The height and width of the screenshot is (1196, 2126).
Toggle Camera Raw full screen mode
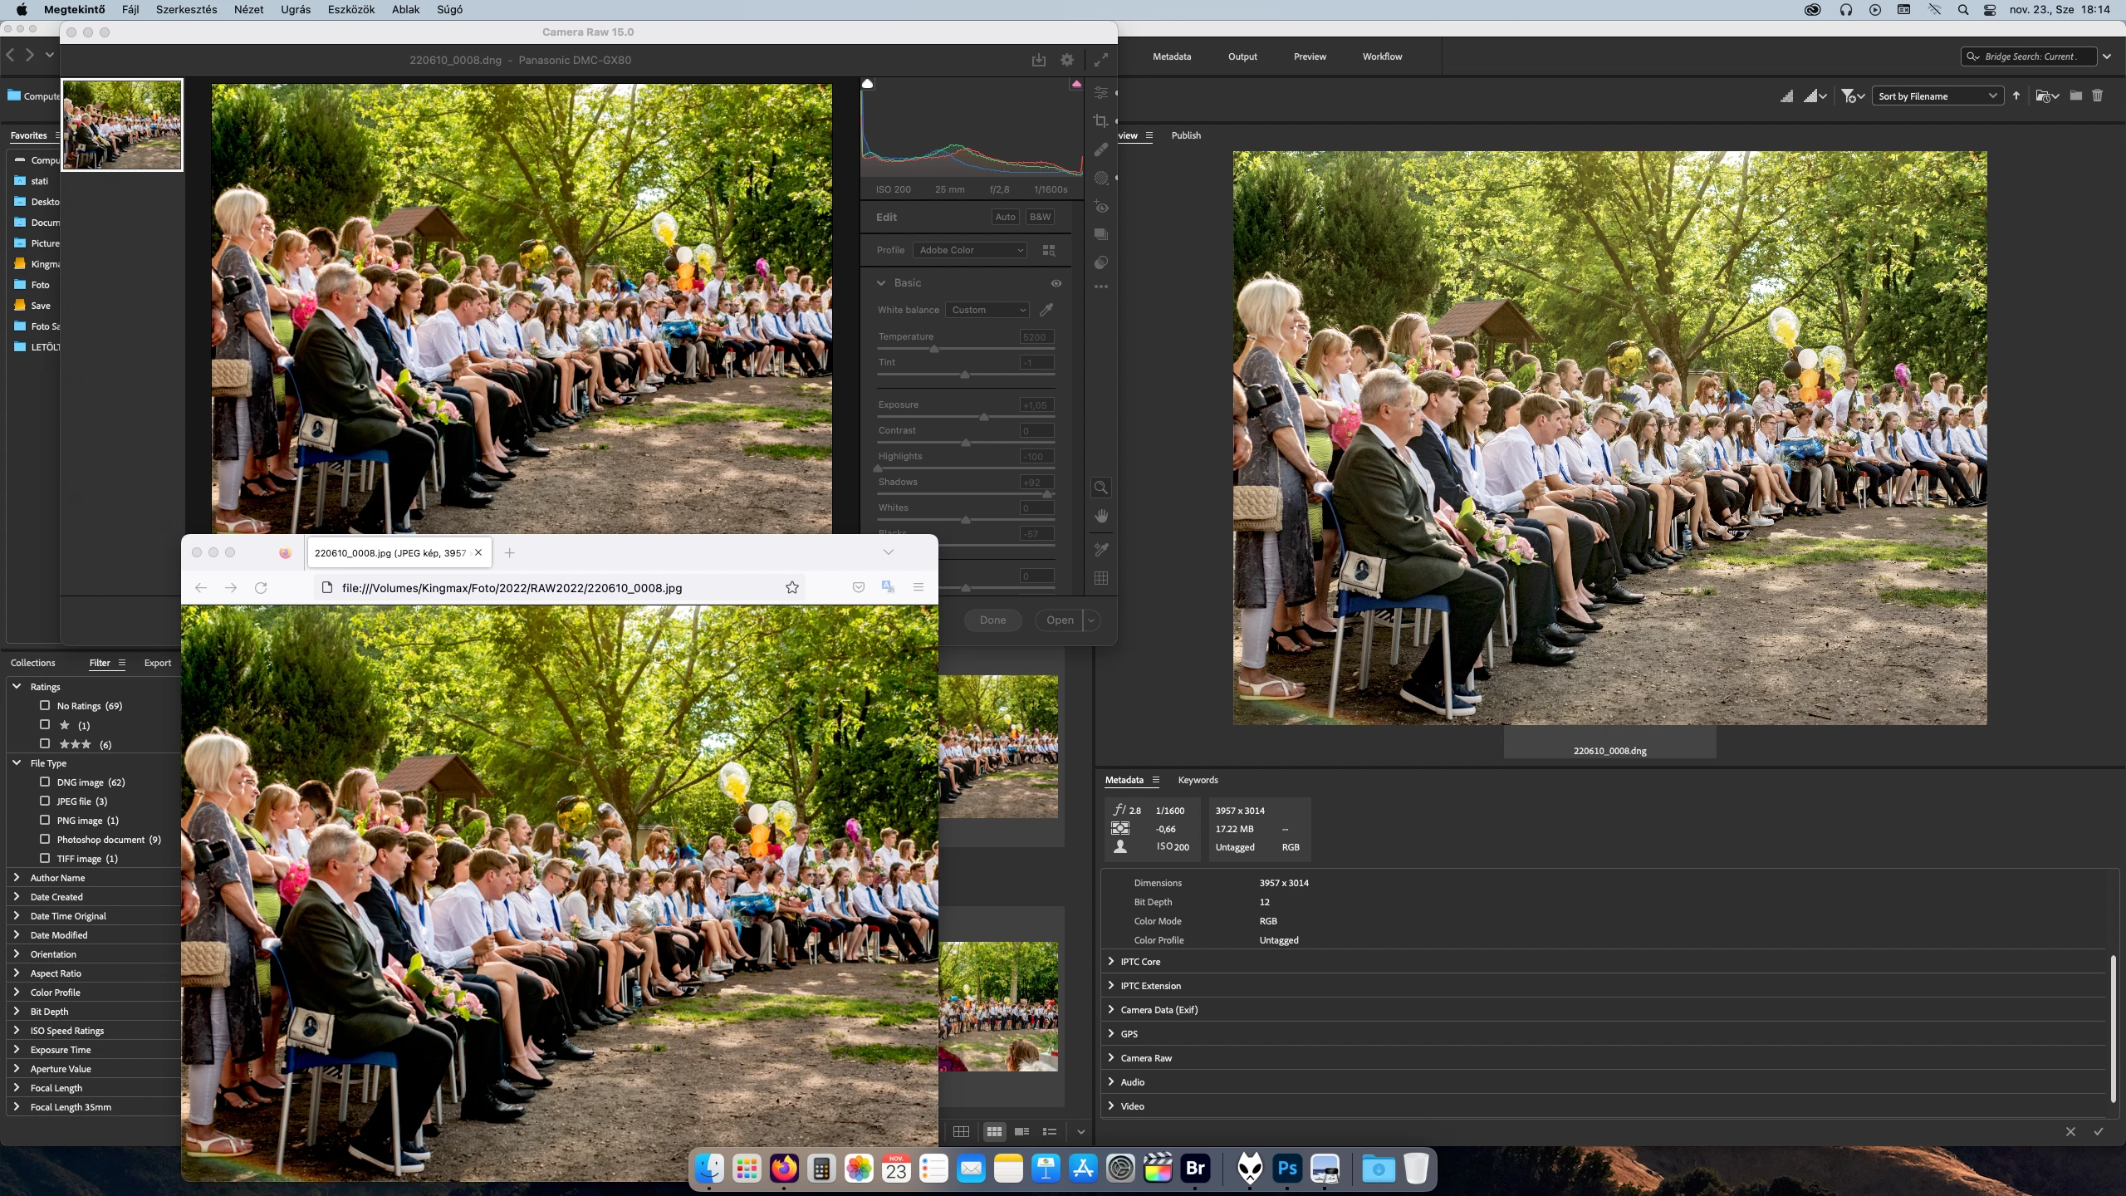point(1100,60)
